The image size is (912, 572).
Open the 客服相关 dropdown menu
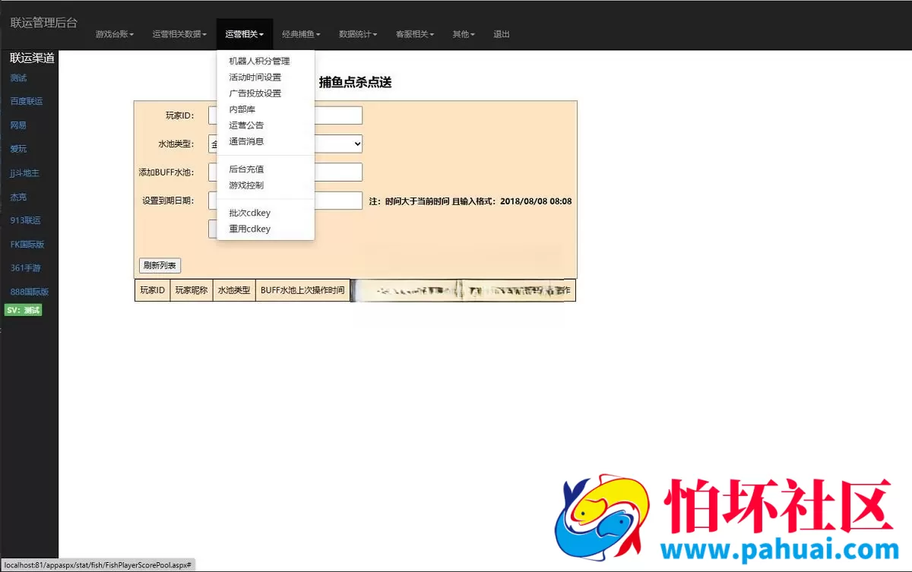415,34
